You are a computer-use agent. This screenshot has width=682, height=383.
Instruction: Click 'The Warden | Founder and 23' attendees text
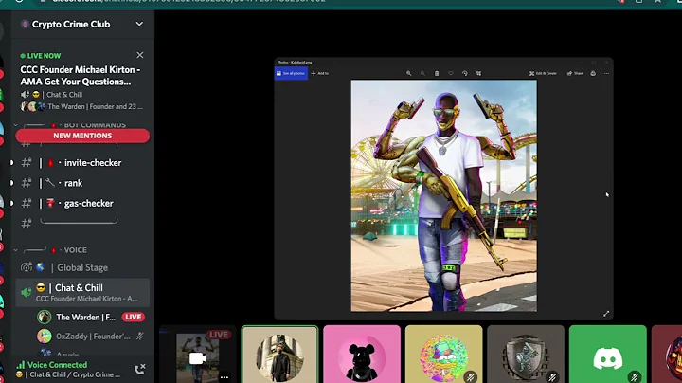[95, 106]
